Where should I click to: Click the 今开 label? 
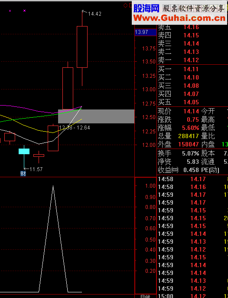208,111
